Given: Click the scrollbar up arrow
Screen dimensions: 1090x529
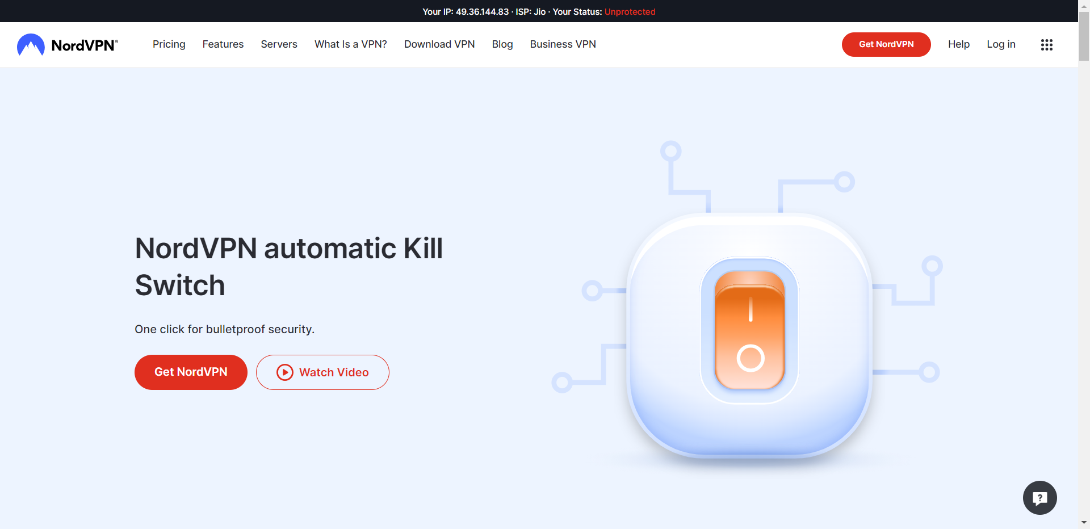Looking at the screenshot, I should 1084,5.
